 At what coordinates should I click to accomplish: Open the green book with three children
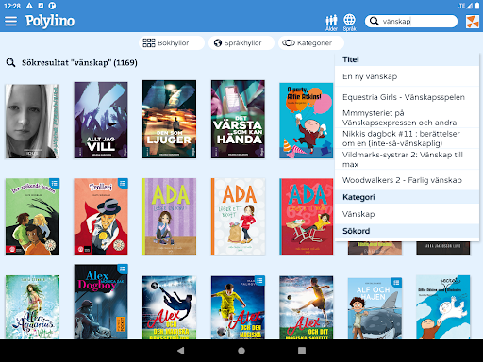(x=32, y=217)
